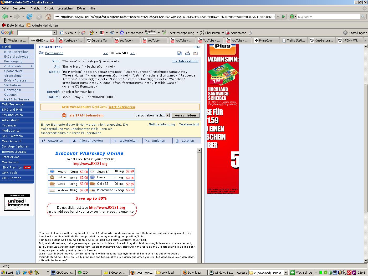The height and width of the screenshot is (276, 368).
Task: Open Spamschutz in the sidebar
Action: [x=13, y=71]
